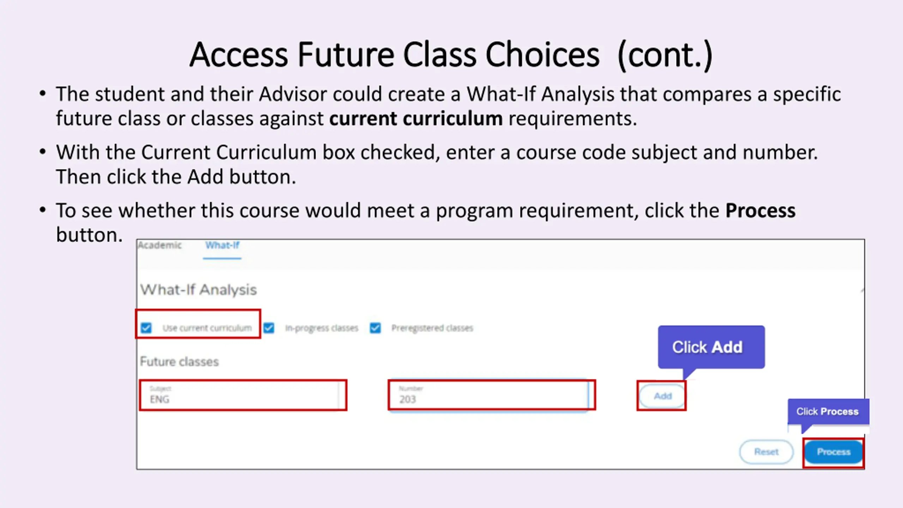This screenshot has height=508, width=903.
Task: Click the In-progress classes label text
Action: [322, 328]
